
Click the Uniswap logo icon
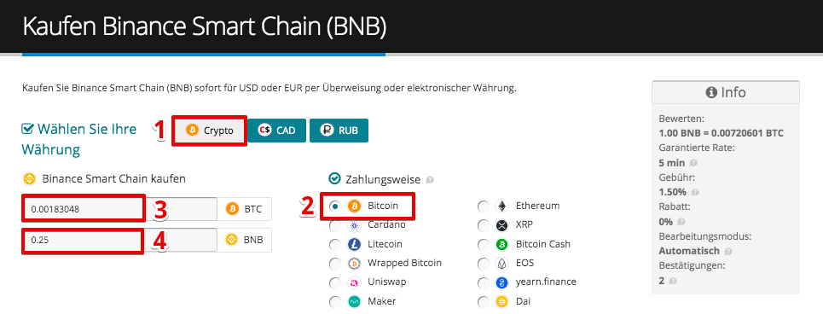click(x=354, y=282)
